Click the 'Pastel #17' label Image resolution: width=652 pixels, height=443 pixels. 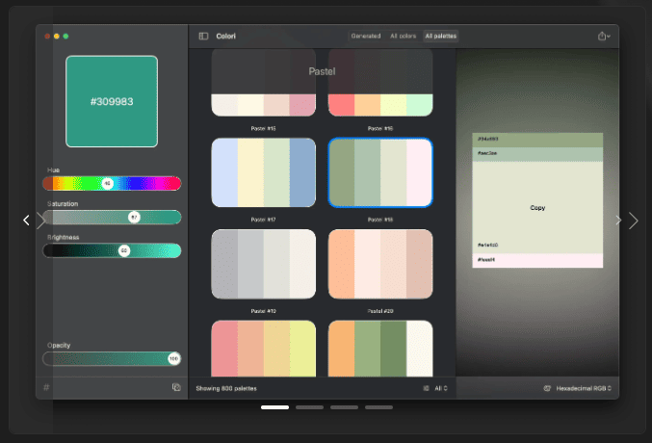[263, 220]
